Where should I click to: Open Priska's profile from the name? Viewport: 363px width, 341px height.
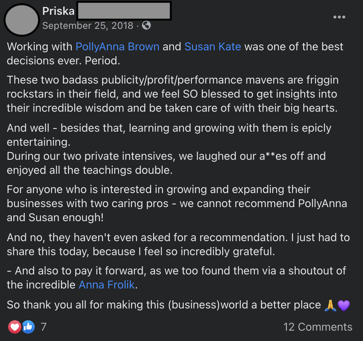click(x=58, y=11)
